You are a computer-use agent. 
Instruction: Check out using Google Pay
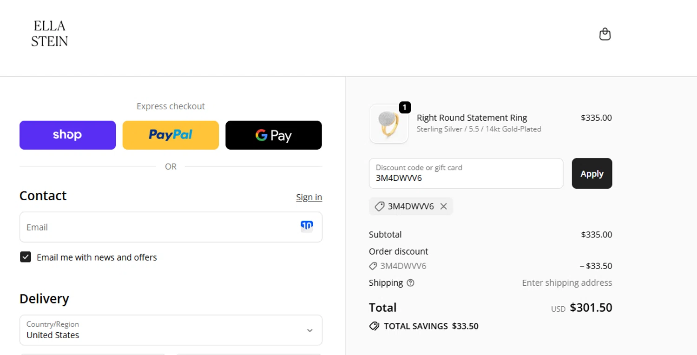coord(274,135)
